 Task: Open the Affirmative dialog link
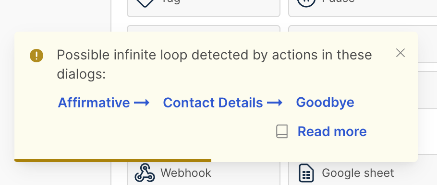[94, 103]
